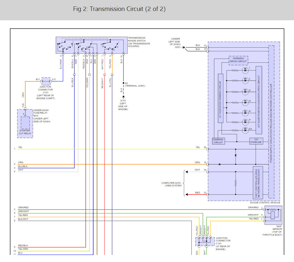Click 'FAST CONTROLLER AREA NETWORK TRANSCEIVER' block

258,182
